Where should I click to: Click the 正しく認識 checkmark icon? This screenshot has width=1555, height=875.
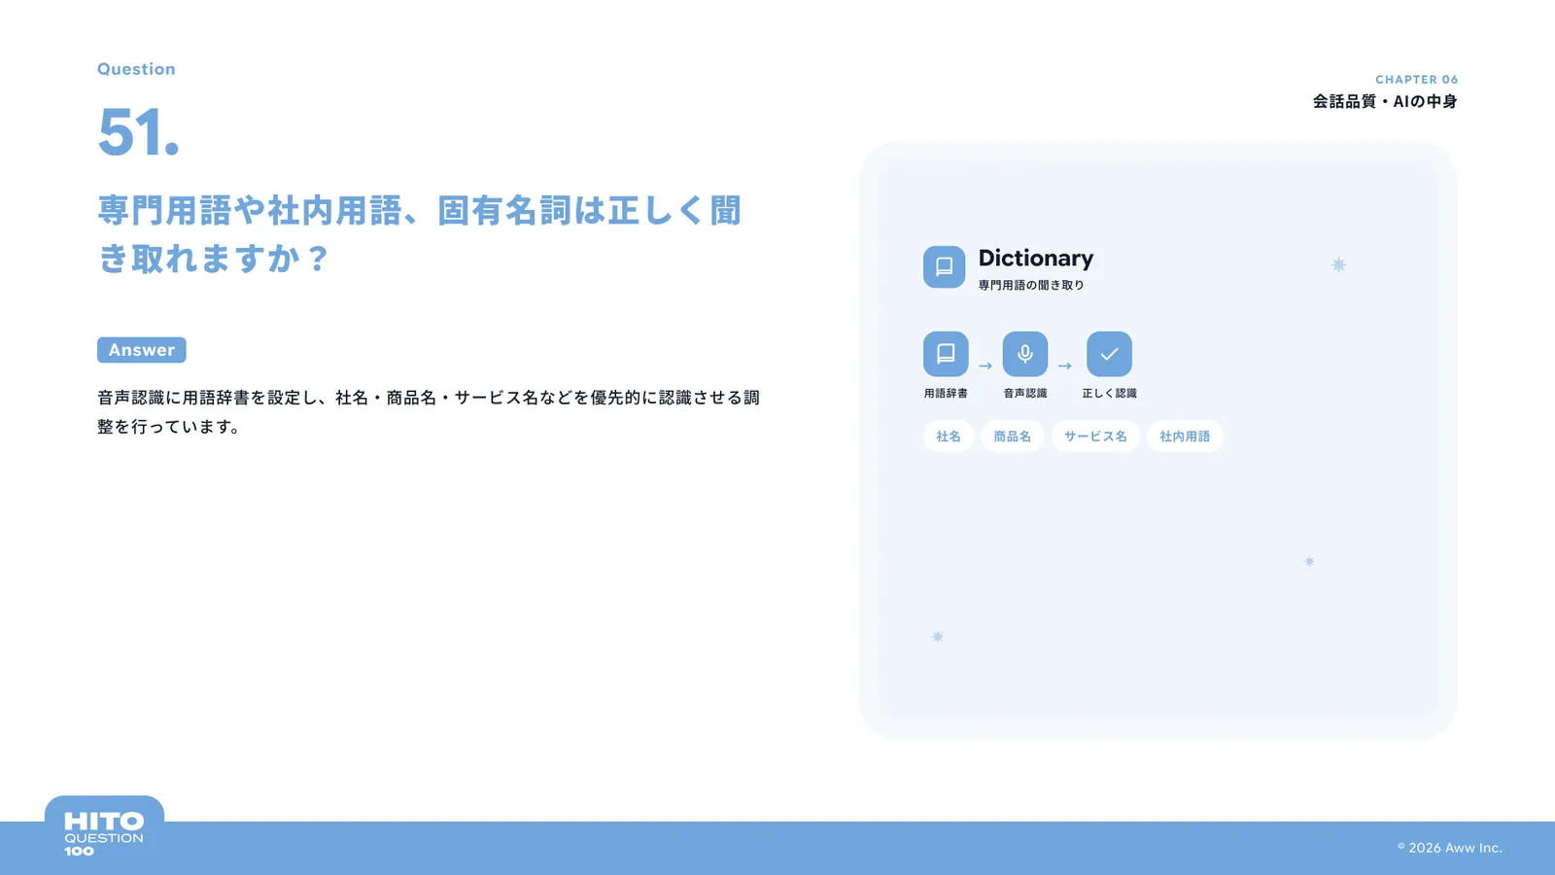[x=1109, y=354]
